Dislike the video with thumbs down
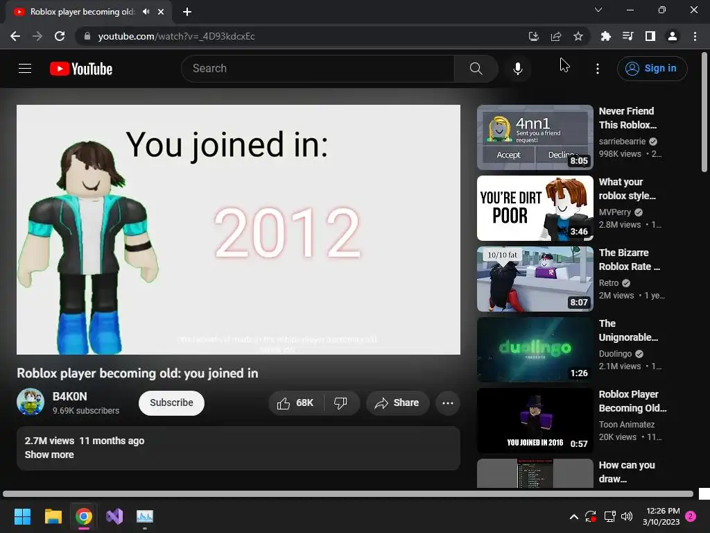Image resolution: width=710 pixels, height=533 pixels. pyautogui.click(x=341, y=403)
